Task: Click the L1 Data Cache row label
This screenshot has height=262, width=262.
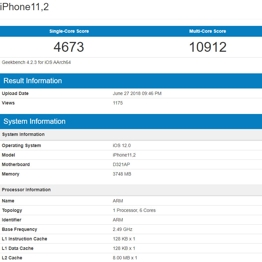Action: point(18,248)
